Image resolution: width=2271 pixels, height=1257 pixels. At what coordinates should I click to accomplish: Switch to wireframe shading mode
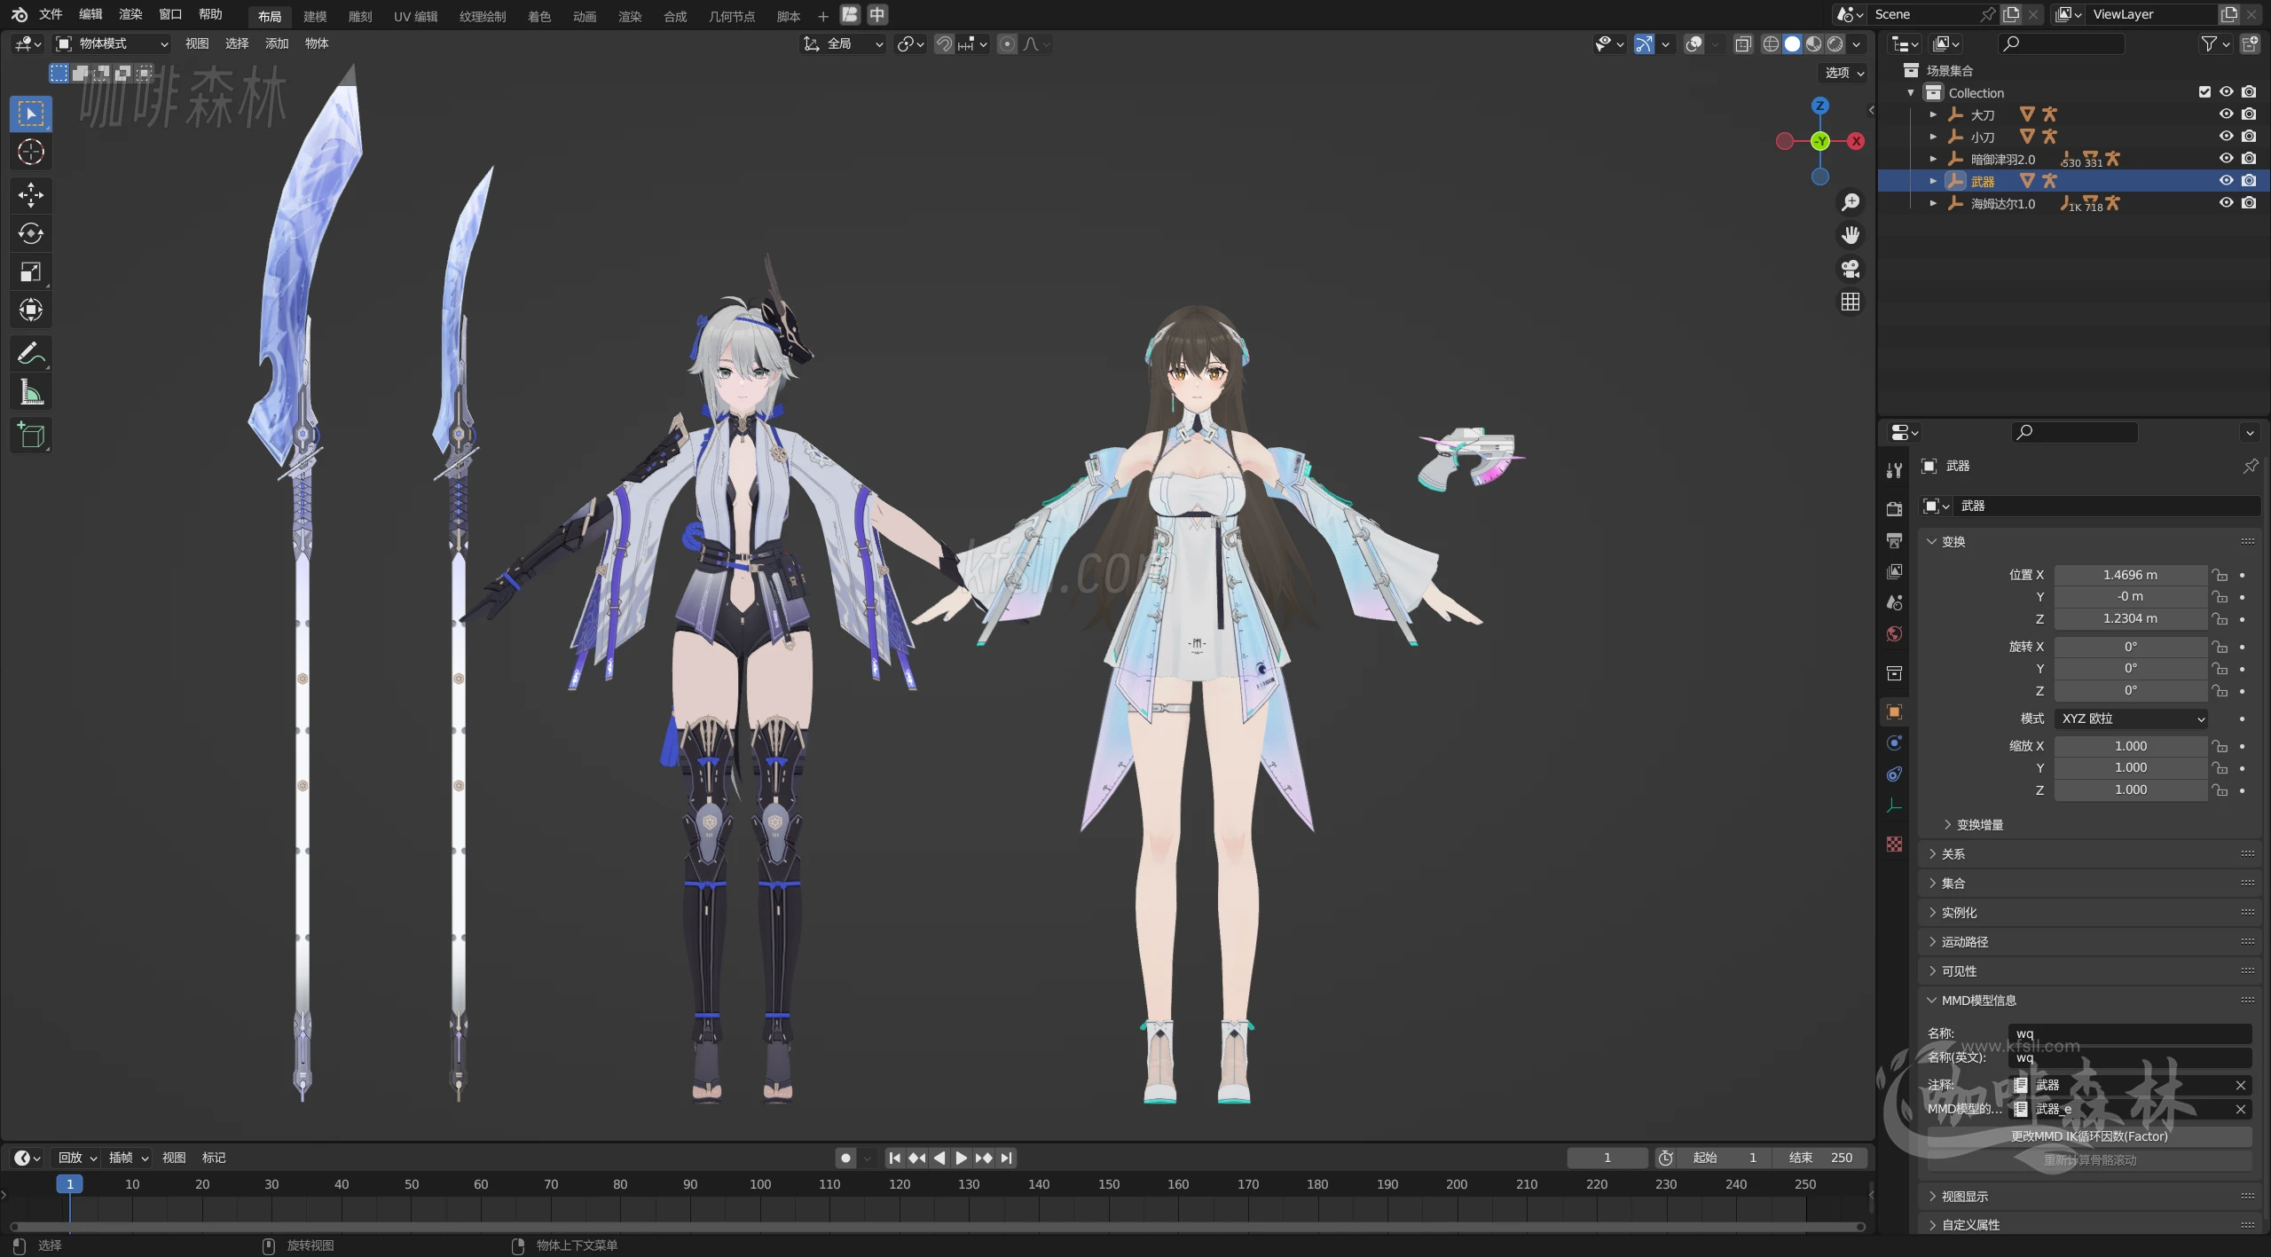coord(1771,43)
